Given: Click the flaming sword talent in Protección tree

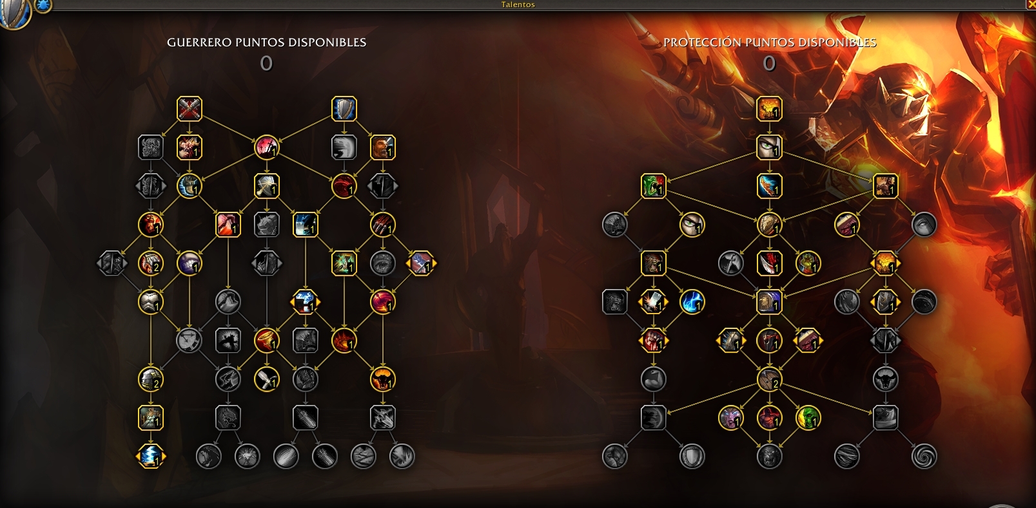Looking at the screenshot, I should tap(770, 186).
